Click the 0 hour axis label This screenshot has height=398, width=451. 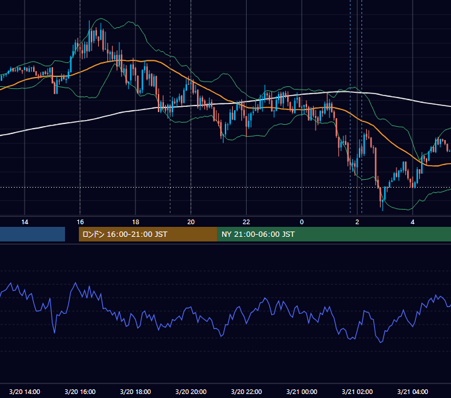point(302,222)
